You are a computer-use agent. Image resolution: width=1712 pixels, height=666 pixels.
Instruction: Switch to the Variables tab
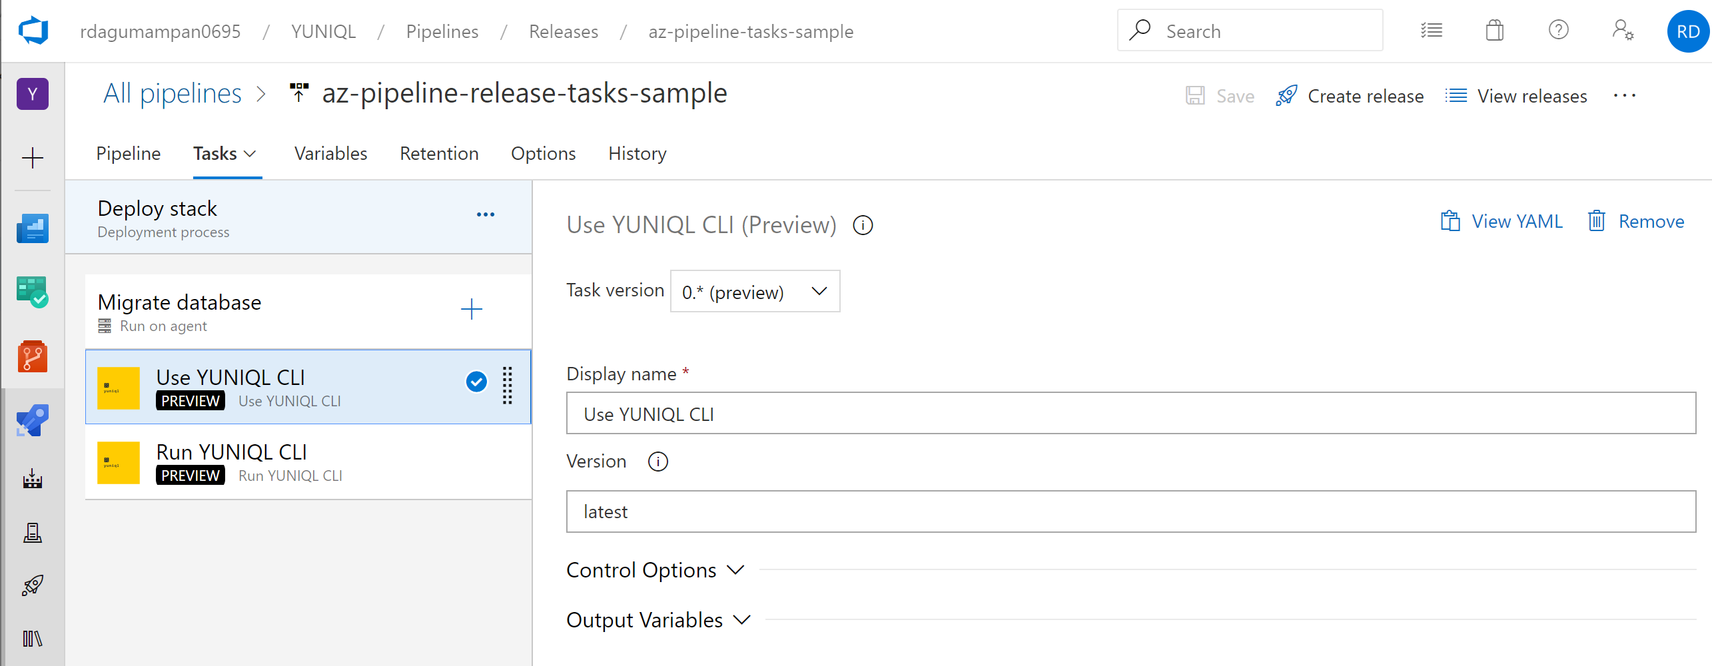click(x=331, y=154)
